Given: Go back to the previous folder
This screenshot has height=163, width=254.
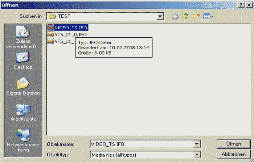Looking at the screenshot, I should [175, 16].
